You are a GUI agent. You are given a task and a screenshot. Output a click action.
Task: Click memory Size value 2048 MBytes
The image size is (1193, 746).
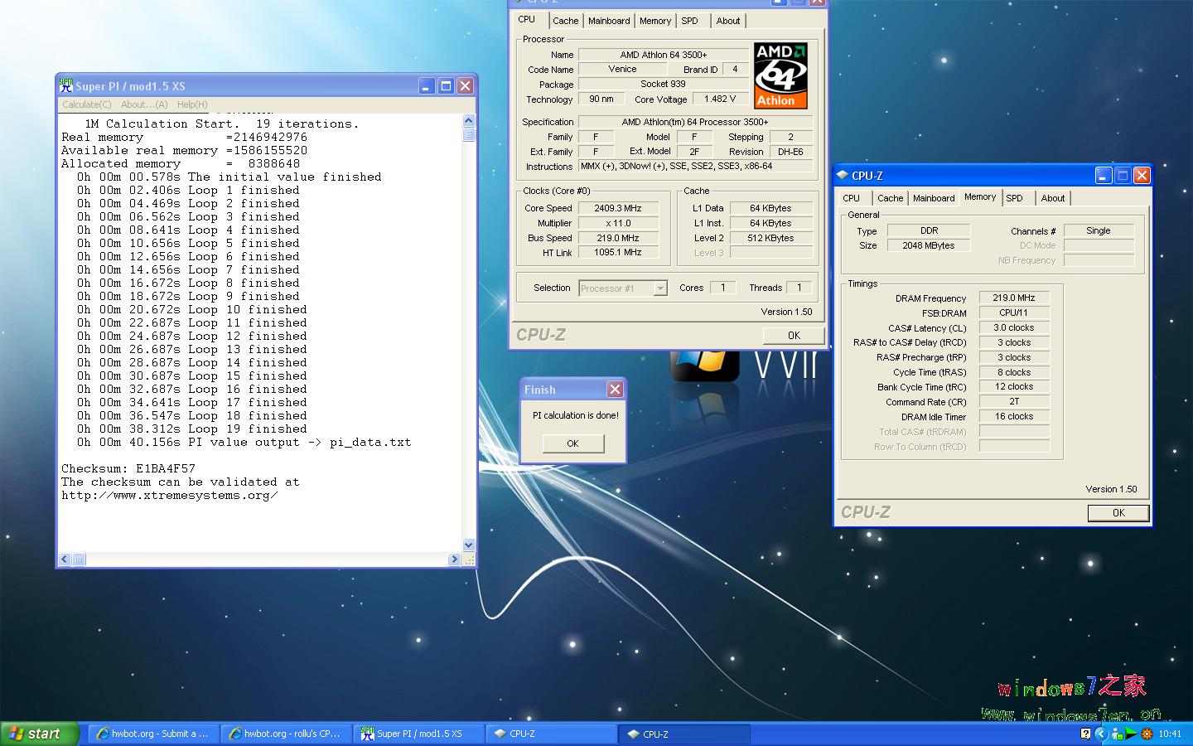click(929, 245)
